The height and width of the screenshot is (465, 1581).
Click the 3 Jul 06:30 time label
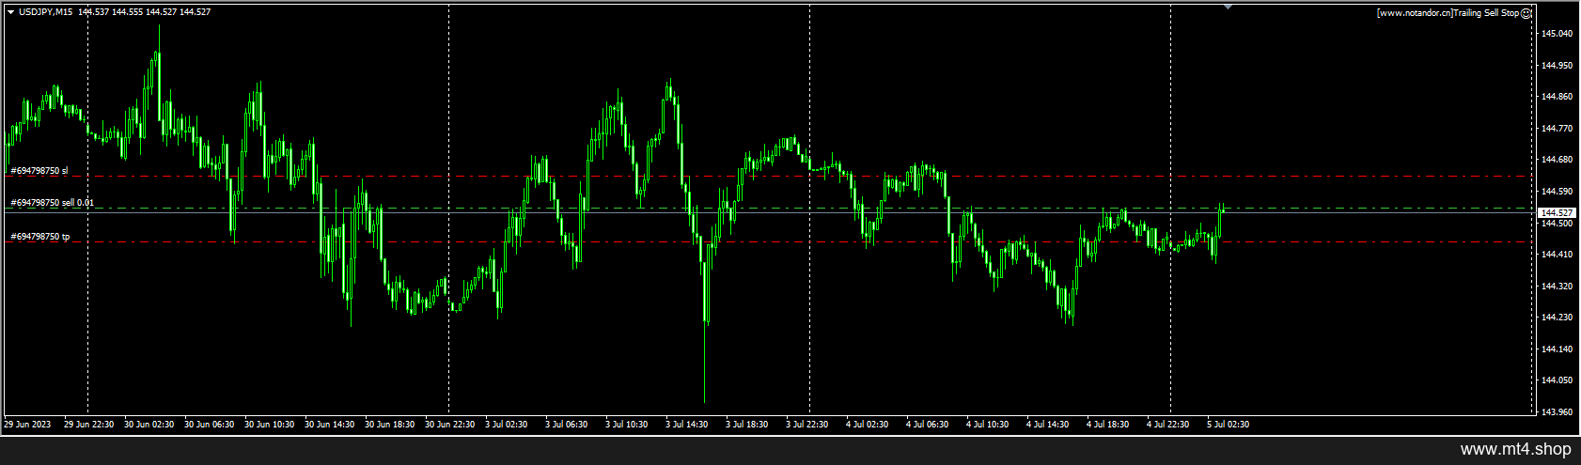567,425
